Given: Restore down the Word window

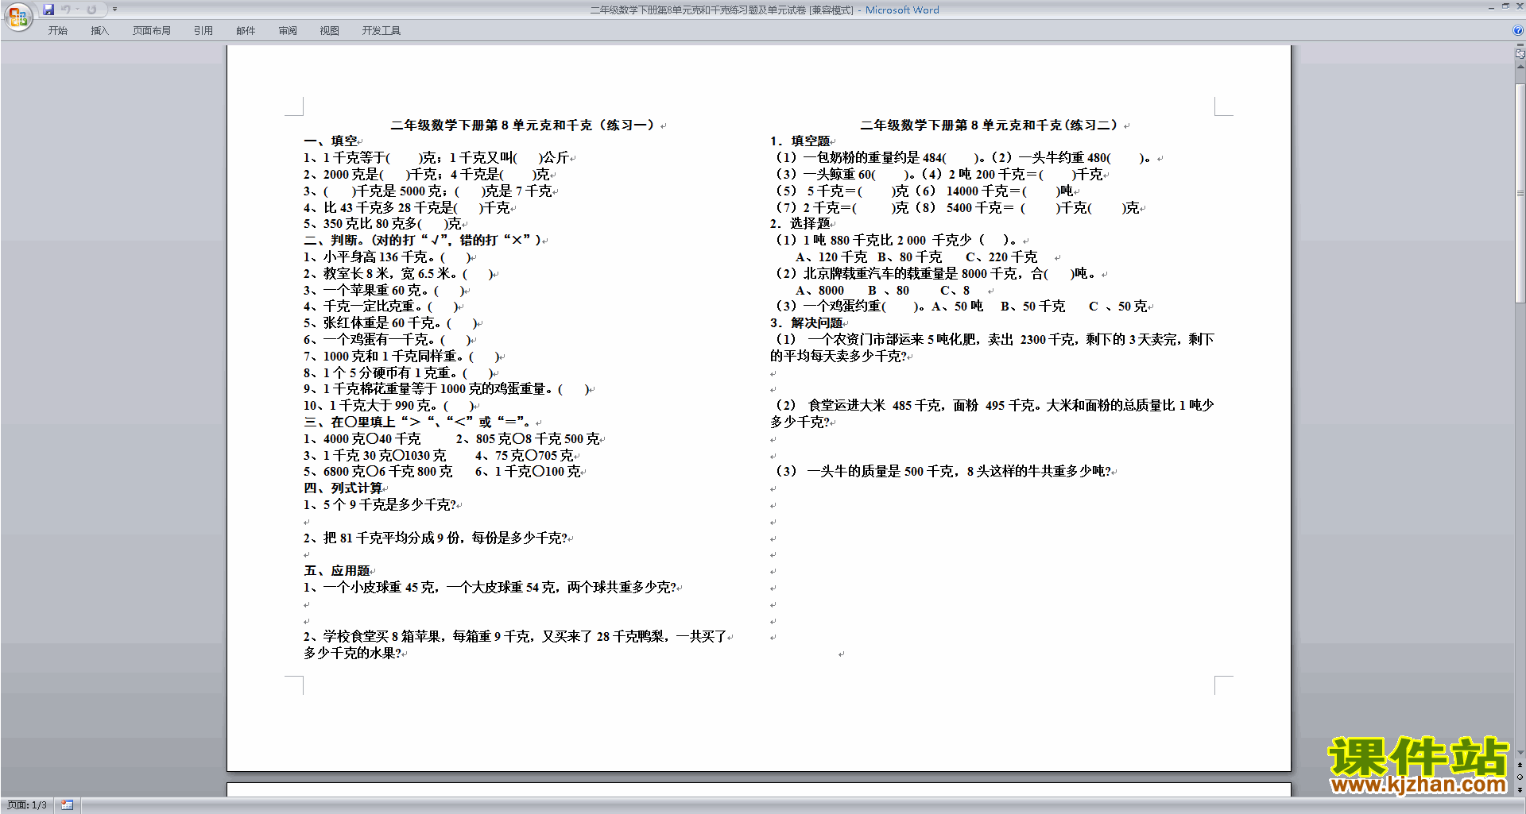Looking at the screenshot, I should [1505, 6].
